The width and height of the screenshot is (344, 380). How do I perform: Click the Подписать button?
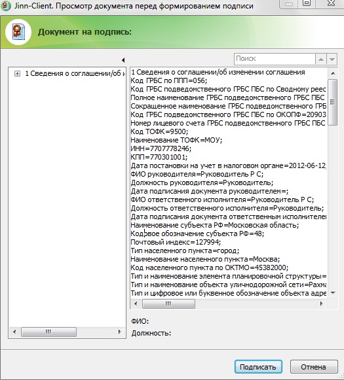[x=258, y=367]
